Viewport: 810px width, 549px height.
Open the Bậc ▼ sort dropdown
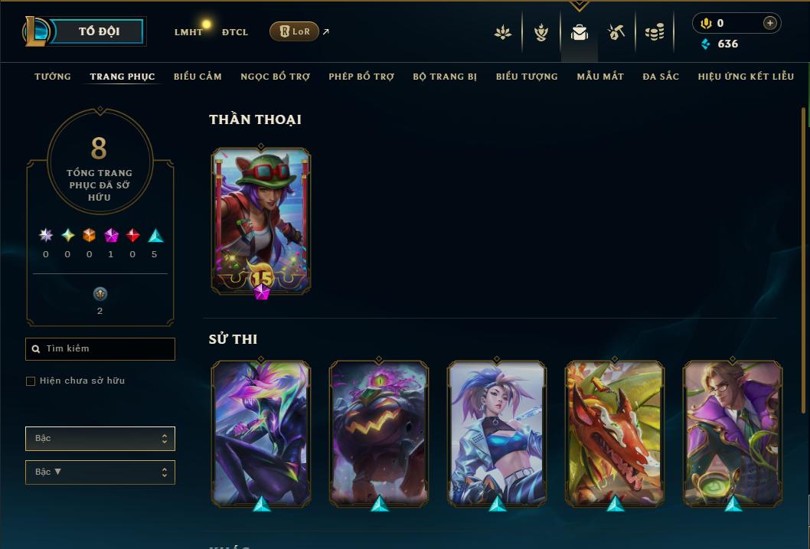click(x=100, y=472)
